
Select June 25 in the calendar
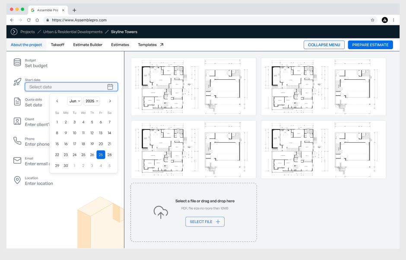[101, 154]
